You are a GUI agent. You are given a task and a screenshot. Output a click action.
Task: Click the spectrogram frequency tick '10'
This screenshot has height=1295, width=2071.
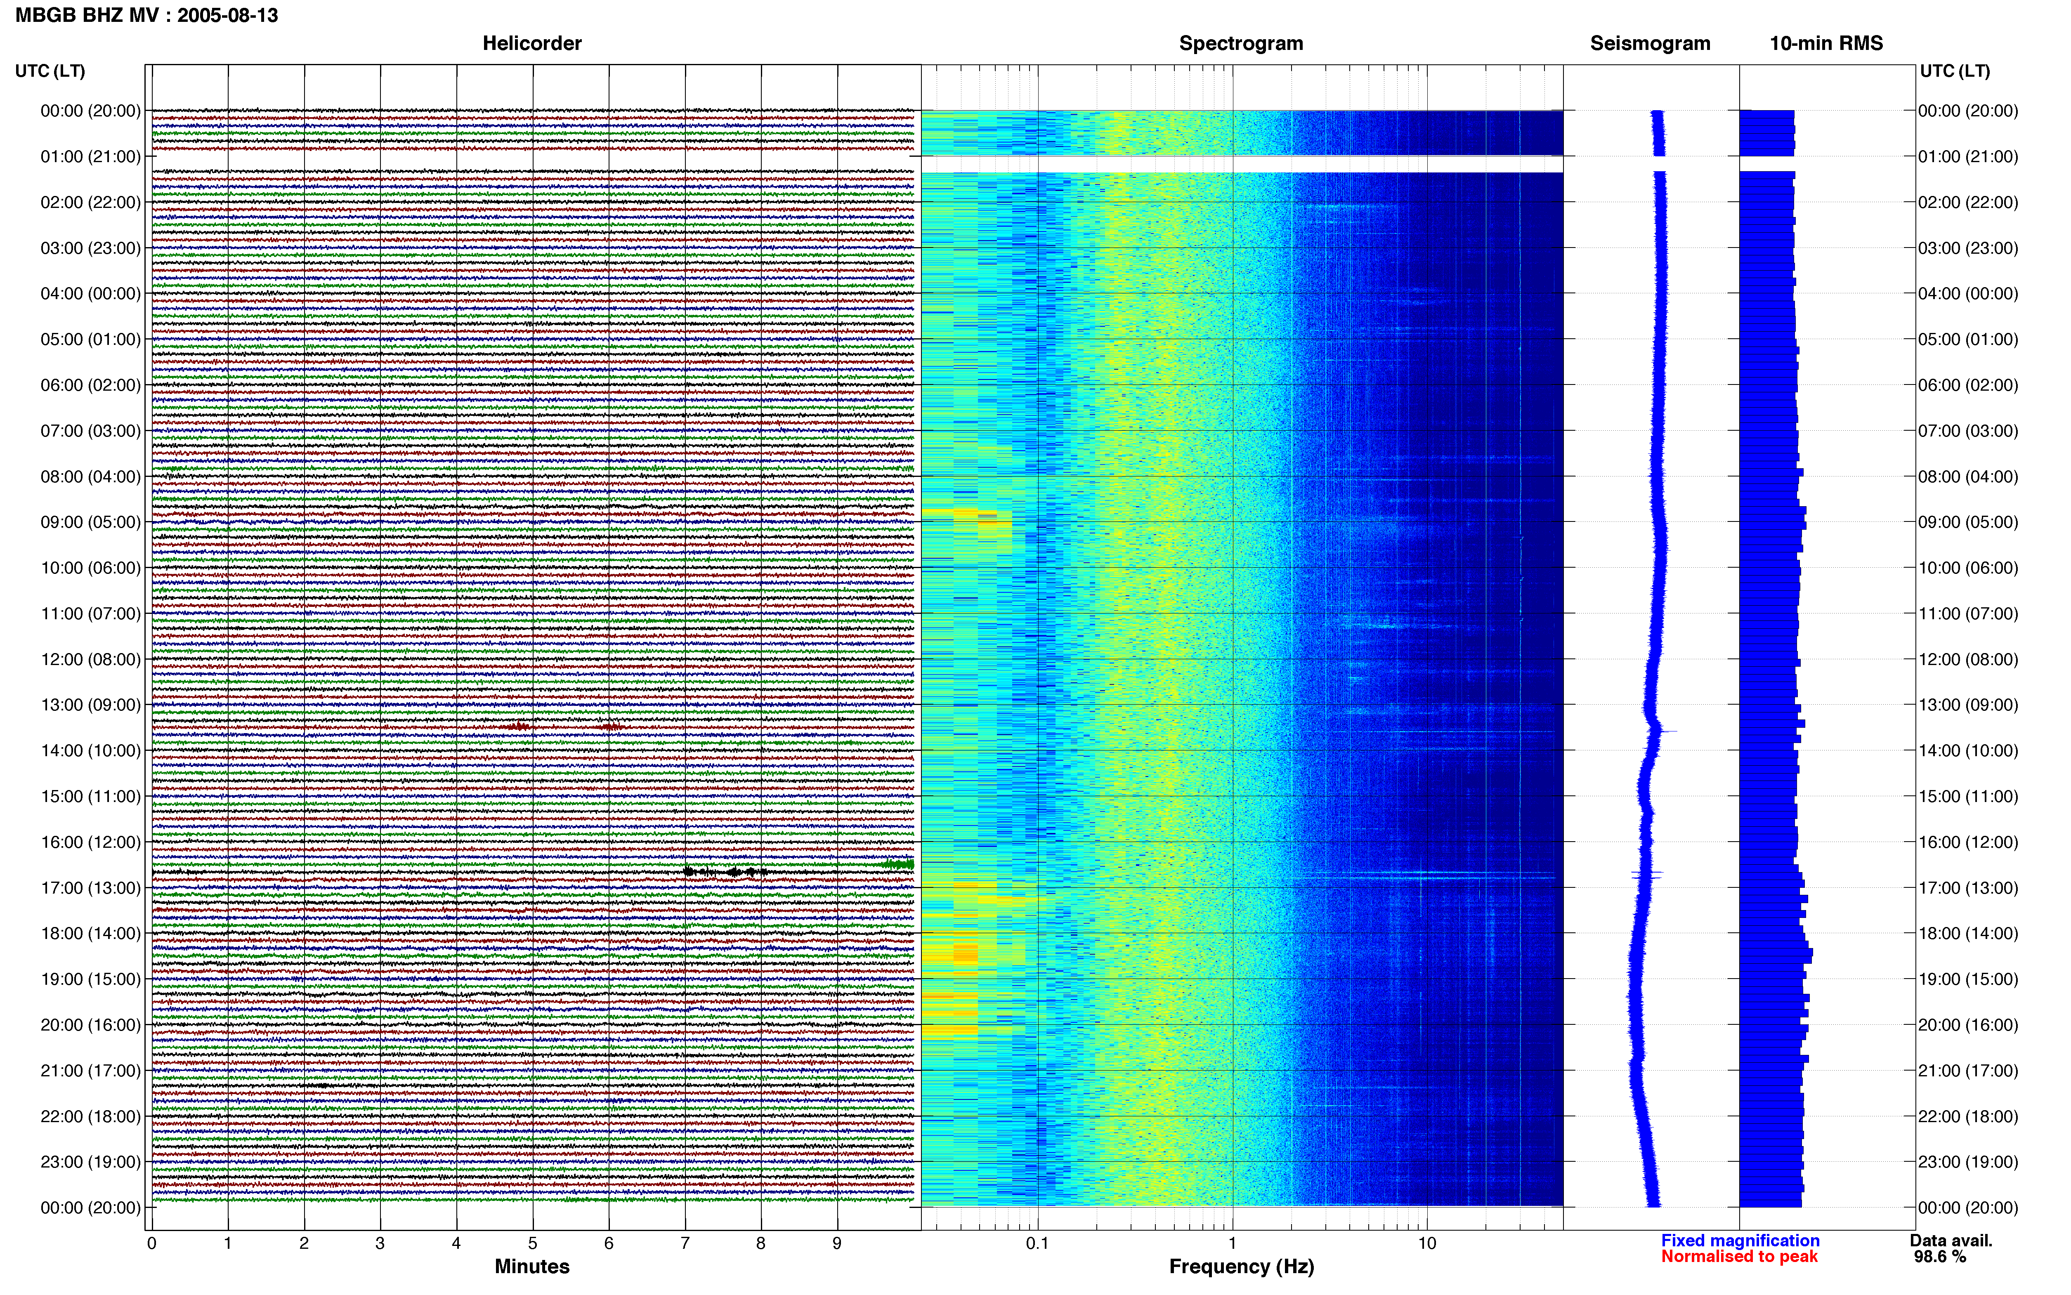click(1427, 1243)
